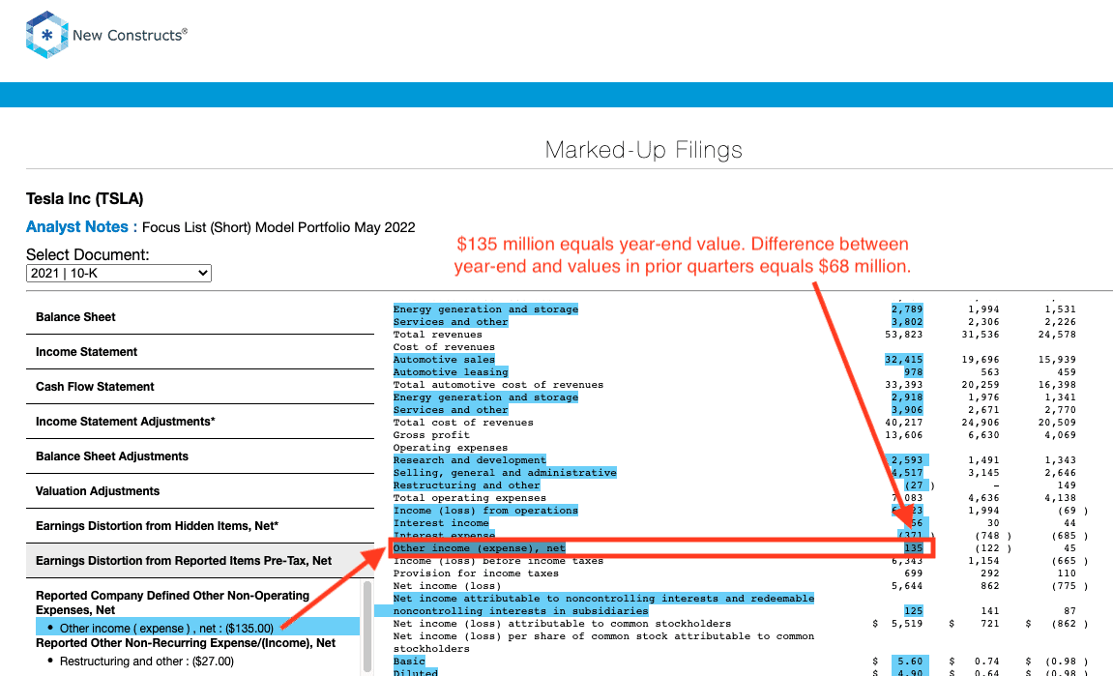
Task: Click the Tesla Inc (TSLA) heading
Action: click(84, 199)
